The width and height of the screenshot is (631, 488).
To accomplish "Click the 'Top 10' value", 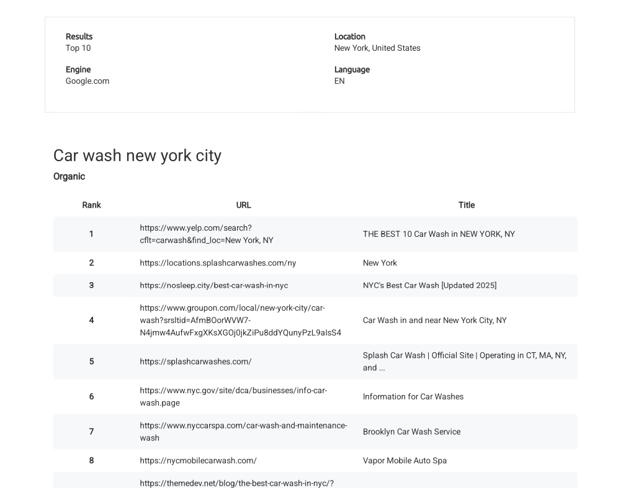I will tap(78, 48).
